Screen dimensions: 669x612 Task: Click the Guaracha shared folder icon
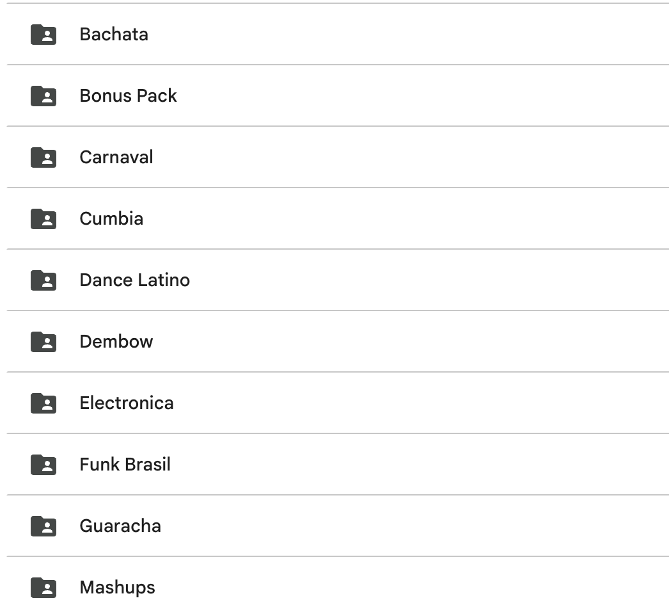click(x=43, y=526)
